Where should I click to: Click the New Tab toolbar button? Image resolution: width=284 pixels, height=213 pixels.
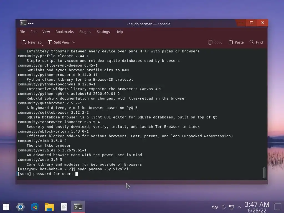(x=32, y=42)
